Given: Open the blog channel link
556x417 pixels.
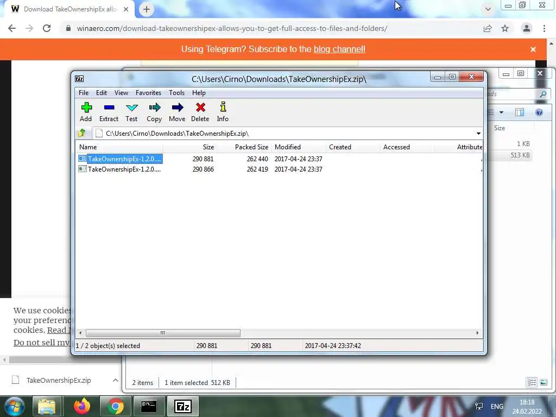Looking at the screenshot, I should [x=339, y=49].
